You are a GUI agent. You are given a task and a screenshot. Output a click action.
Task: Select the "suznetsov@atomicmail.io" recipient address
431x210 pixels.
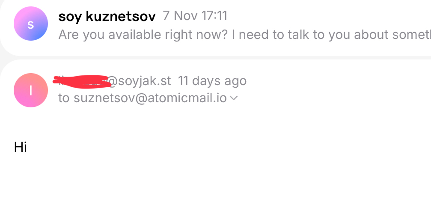pyautogui.click(x=150, y=98)
